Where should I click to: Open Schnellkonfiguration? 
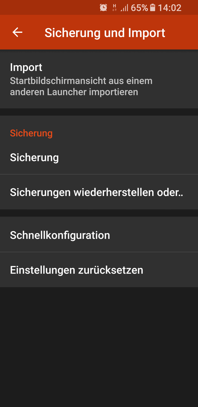click(99, 234)
